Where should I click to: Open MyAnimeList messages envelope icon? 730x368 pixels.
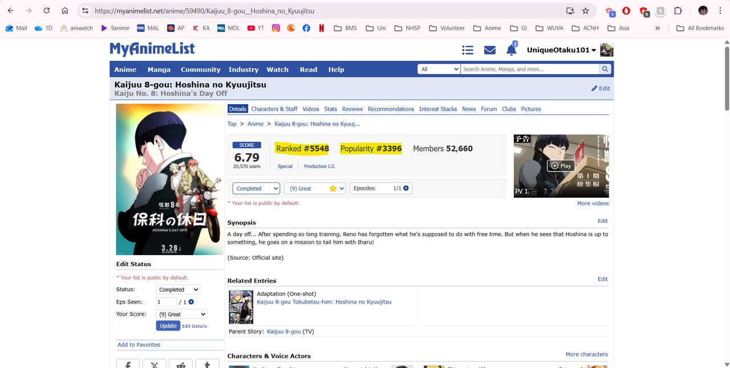click(490, 50)
